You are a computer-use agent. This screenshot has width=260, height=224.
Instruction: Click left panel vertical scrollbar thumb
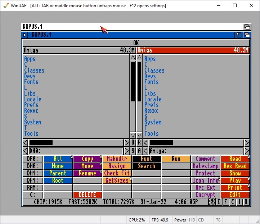(133, 81)
